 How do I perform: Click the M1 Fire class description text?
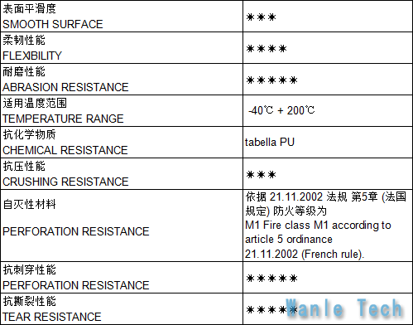pyautogui.click(x=318, y=232)
